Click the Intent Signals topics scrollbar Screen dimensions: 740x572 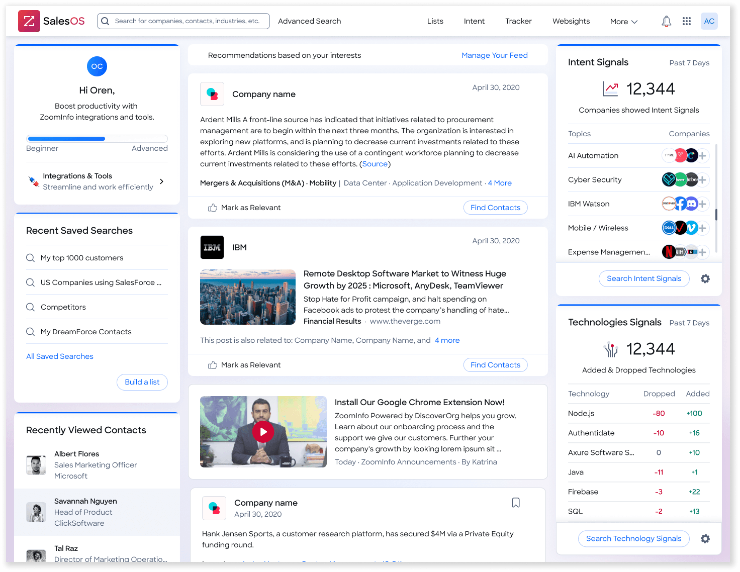click(x=716, y=215)
